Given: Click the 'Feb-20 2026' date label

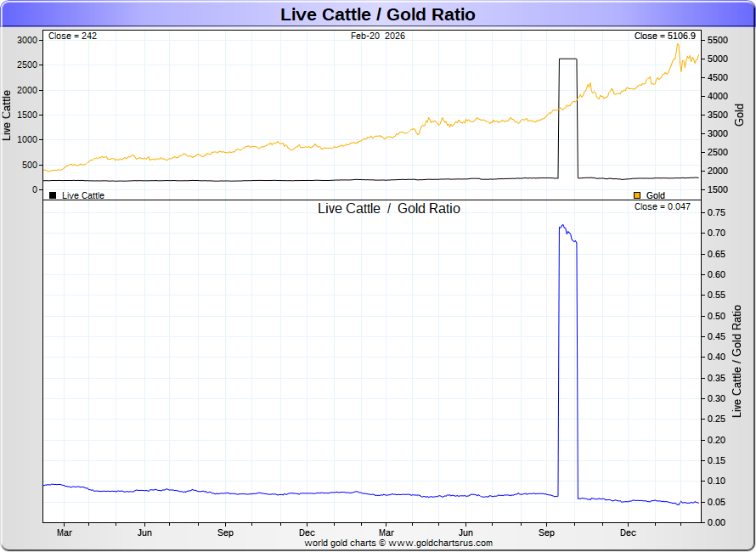Looking at the screenshot, I should (377, 36).
